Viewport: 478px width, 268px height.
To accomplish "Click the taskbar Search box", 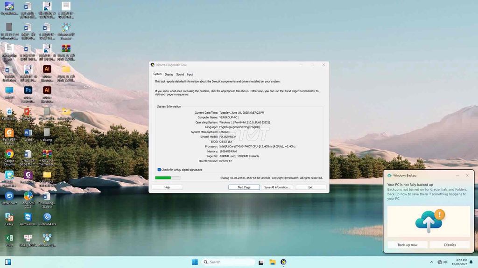I will pyautogui.click(x=228, y=262).
